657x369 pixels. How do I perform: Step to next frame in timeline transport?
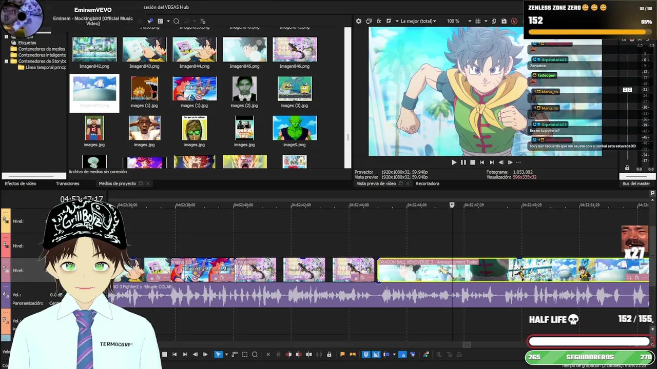point(205,354)
